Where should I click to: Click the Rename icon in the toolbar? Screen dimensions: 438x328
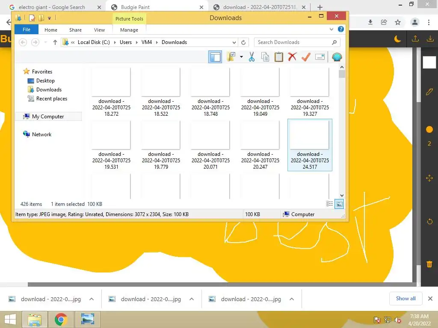[x=320, y=57]
